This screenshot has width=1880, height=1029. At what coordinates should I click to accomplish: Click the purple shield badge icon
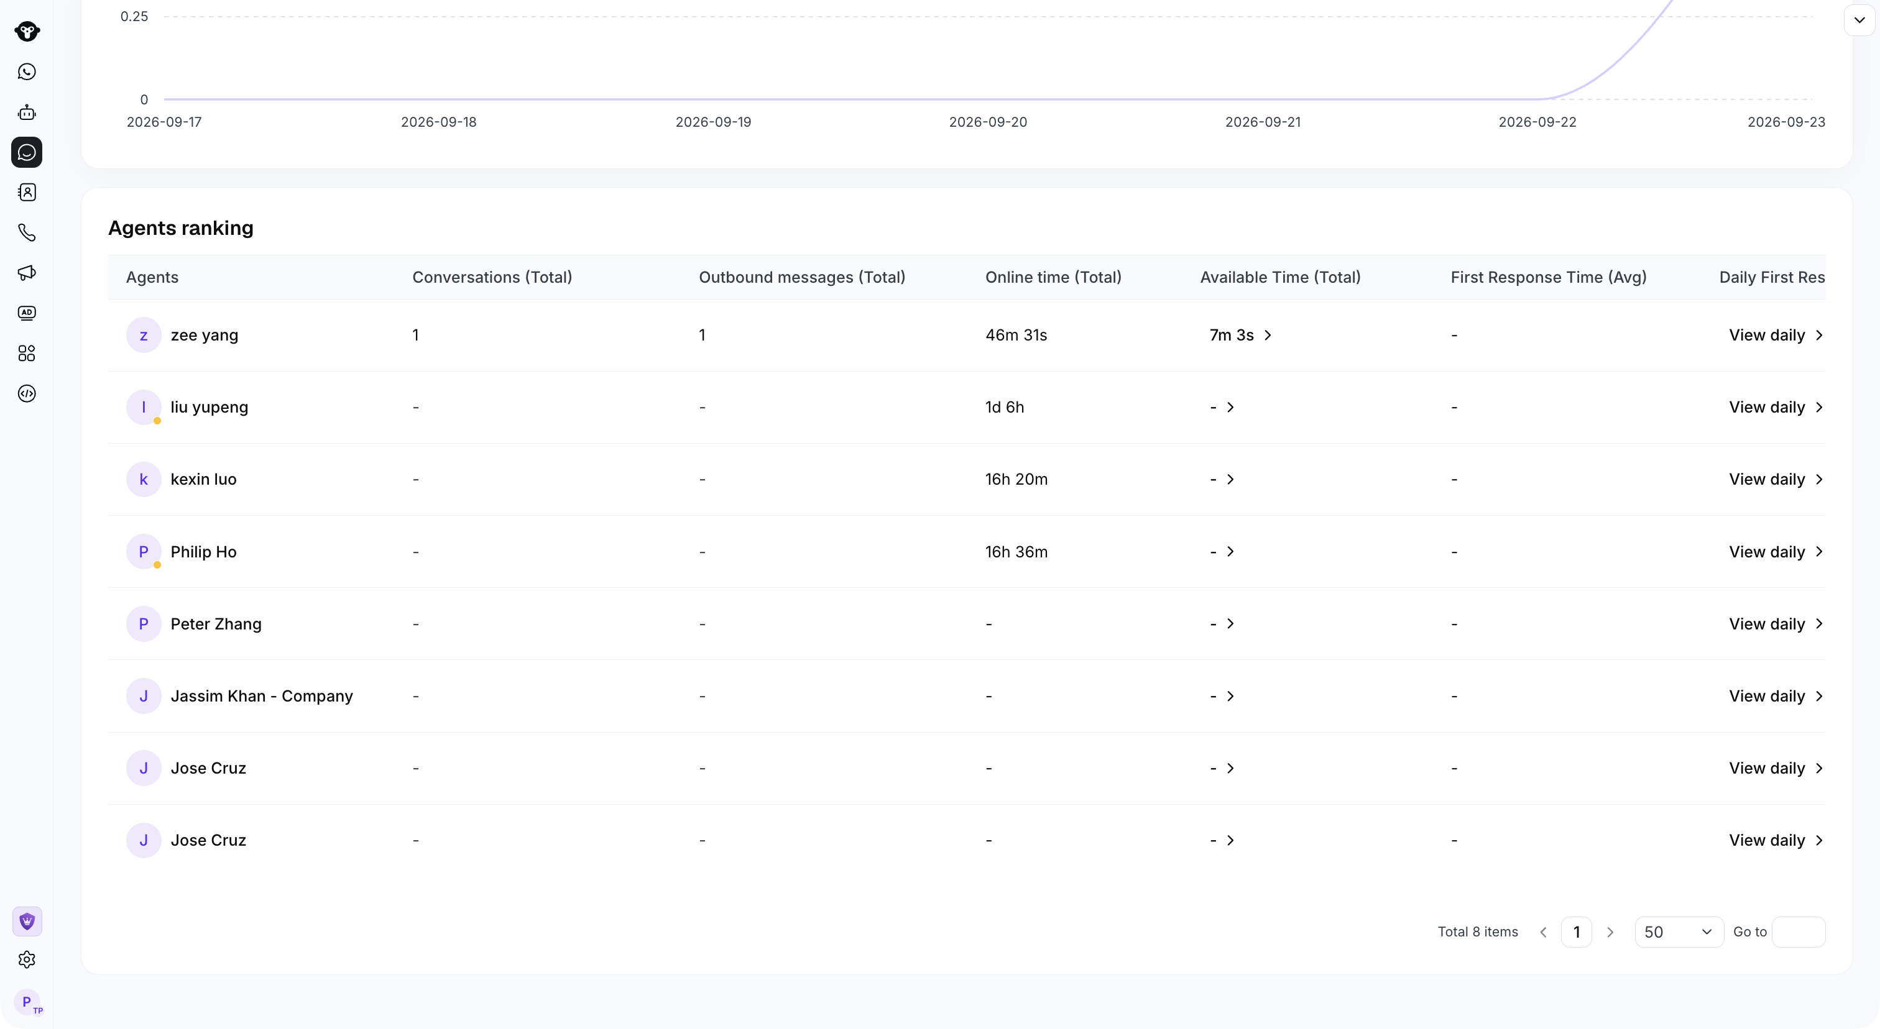tap(27, 922)
